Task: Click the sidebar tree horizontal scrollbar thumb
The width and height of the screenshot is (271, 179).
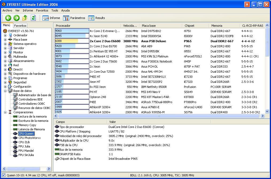Action: [x=23, y=169]
